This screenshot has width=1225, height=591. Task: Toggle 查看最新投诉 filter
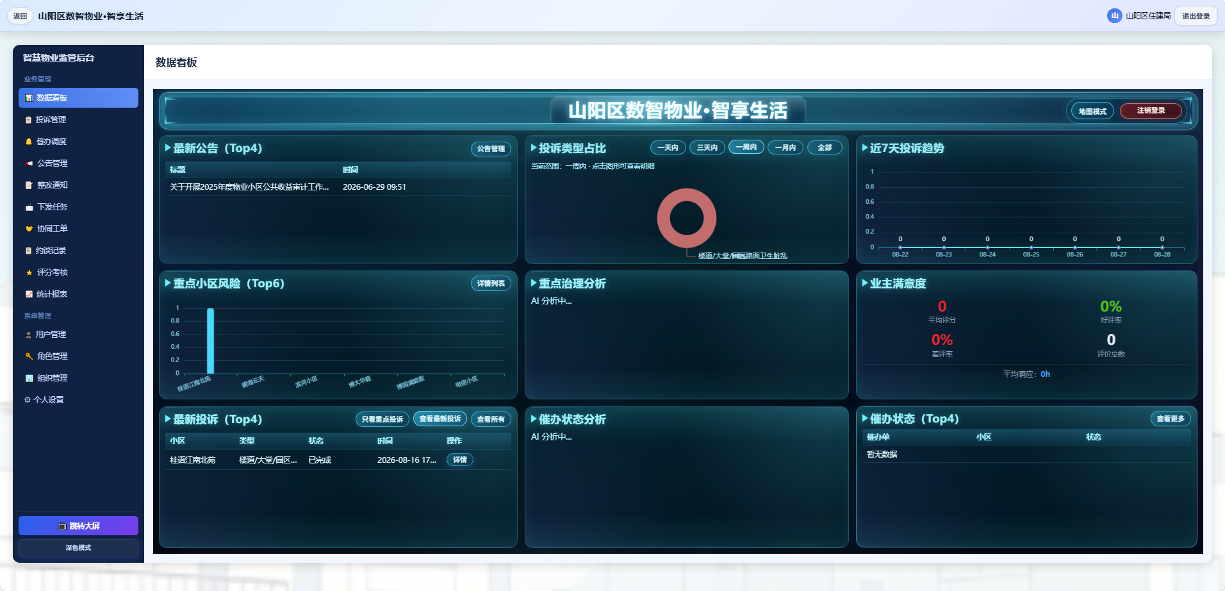(x=440, y=419)
